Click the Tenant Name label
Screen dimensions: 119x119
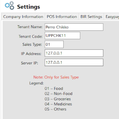coord(30,27)
